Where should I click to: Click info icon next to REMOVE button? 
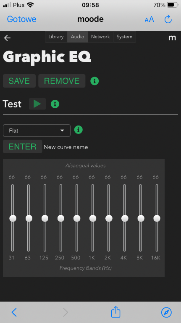(x=94, y=81)
